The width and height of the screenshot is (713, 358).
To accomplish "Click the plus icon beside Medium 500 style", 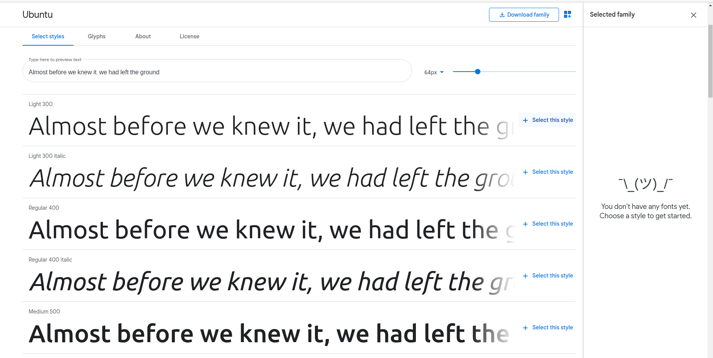I will (x=525, y=327).
